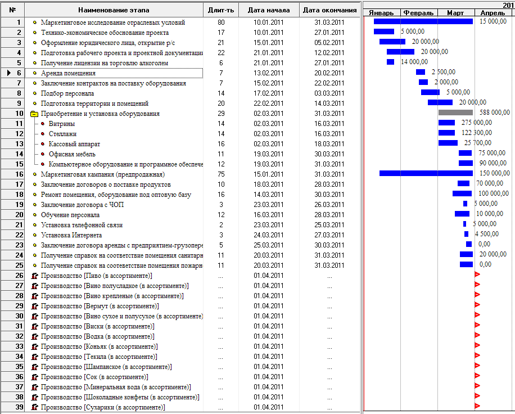This screenshot has width=515, height=414.
Task: Select row number 16 header
Action: tap(12, 174)
